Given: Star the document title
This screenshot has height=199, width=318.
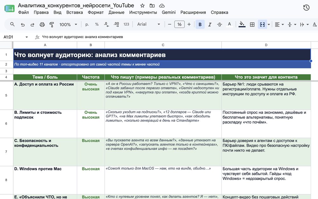Looking at the screenshot, I should (142, 6).
